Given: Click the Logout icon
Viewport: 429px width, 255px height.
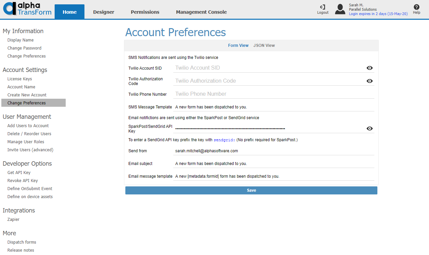Looking at the screenshot, I should [322, 9].
